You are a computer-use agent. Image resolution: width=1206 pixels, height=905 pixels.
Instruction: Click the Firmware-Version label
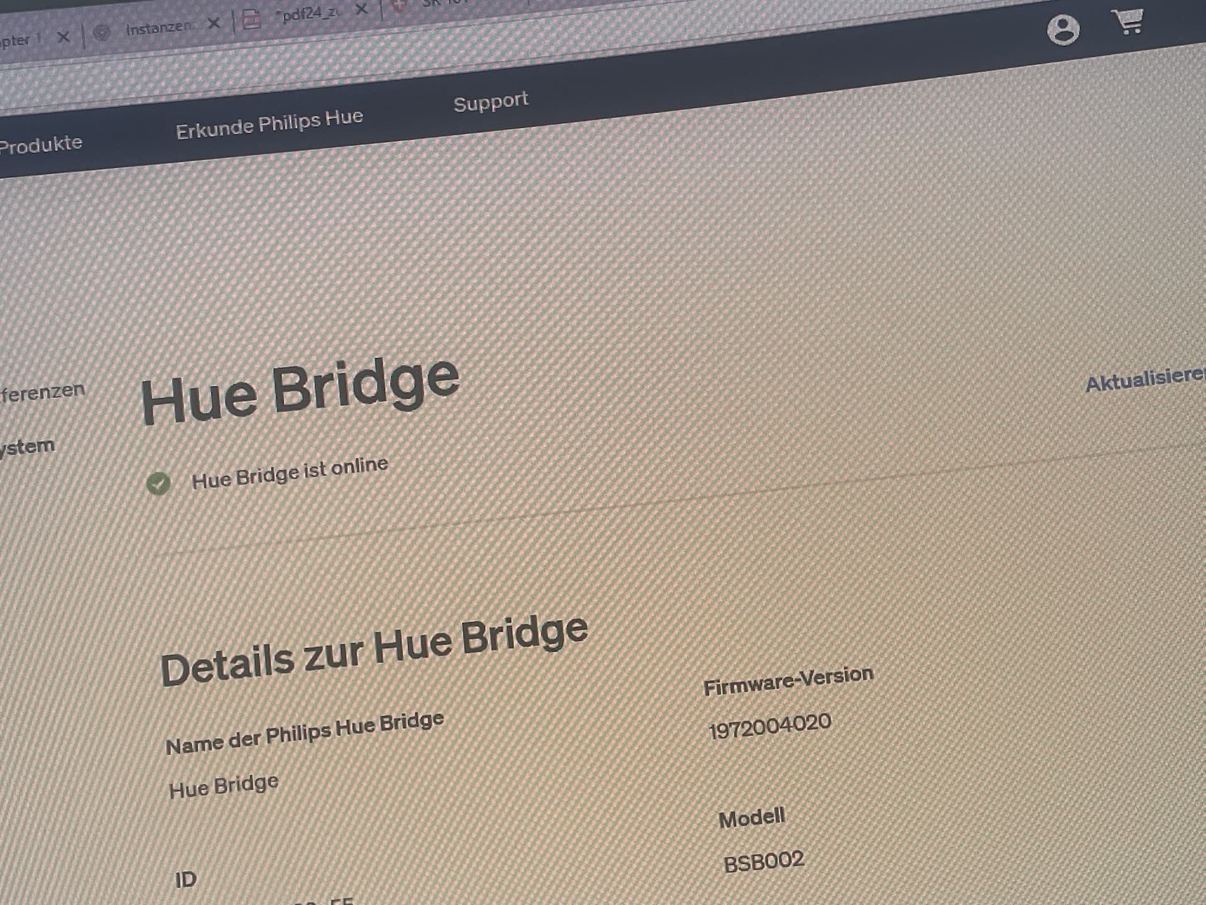788,681
